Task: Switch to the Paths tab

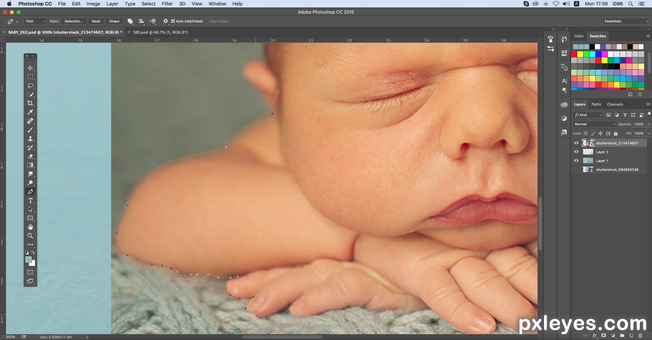Action: point(596,104)
